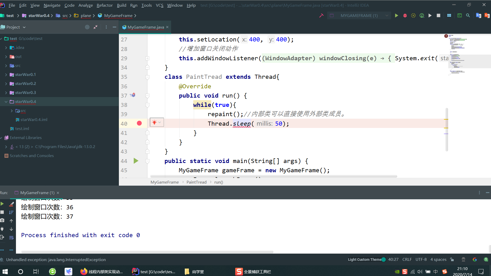Open the Build menu
491x276 pixels.
(121, 5)
